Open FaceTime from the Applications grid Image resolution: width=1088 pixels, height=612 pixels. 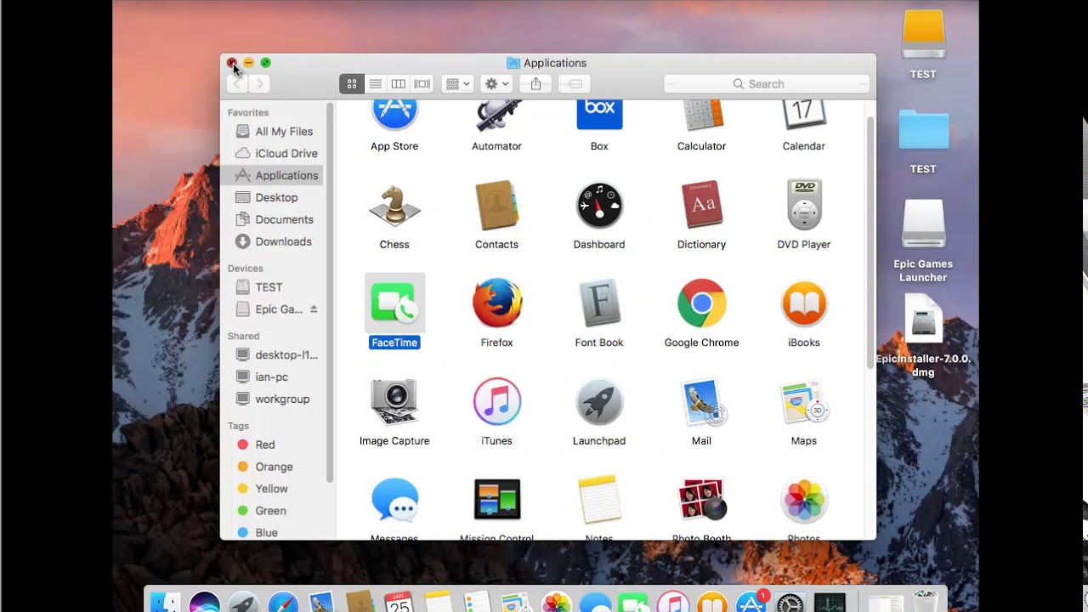394,303
